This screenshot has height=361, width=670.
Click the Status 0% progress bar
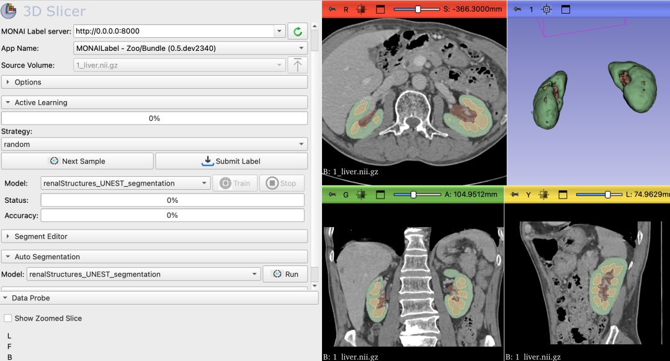172,200
